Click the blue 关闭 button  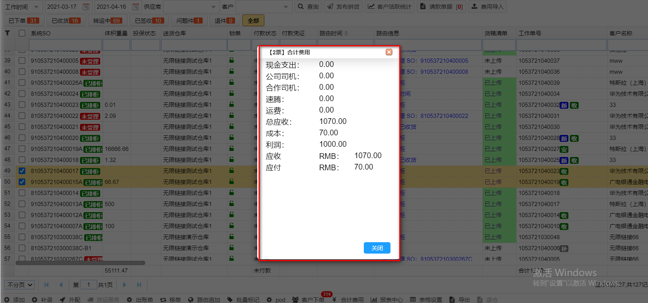(377, 248)
